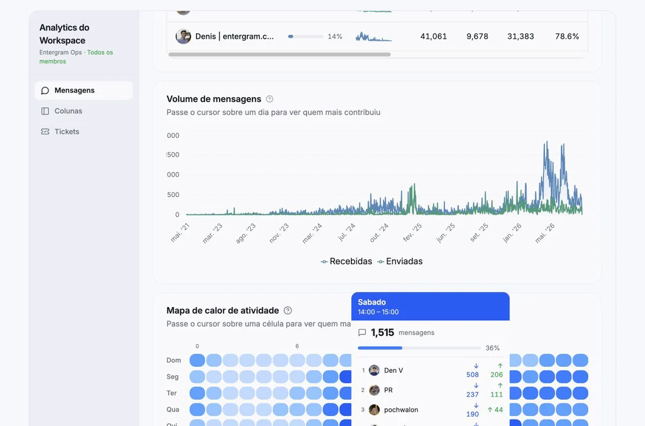Click PR's sent count 111
Screen dimensions: 645x426
[496, 394]
